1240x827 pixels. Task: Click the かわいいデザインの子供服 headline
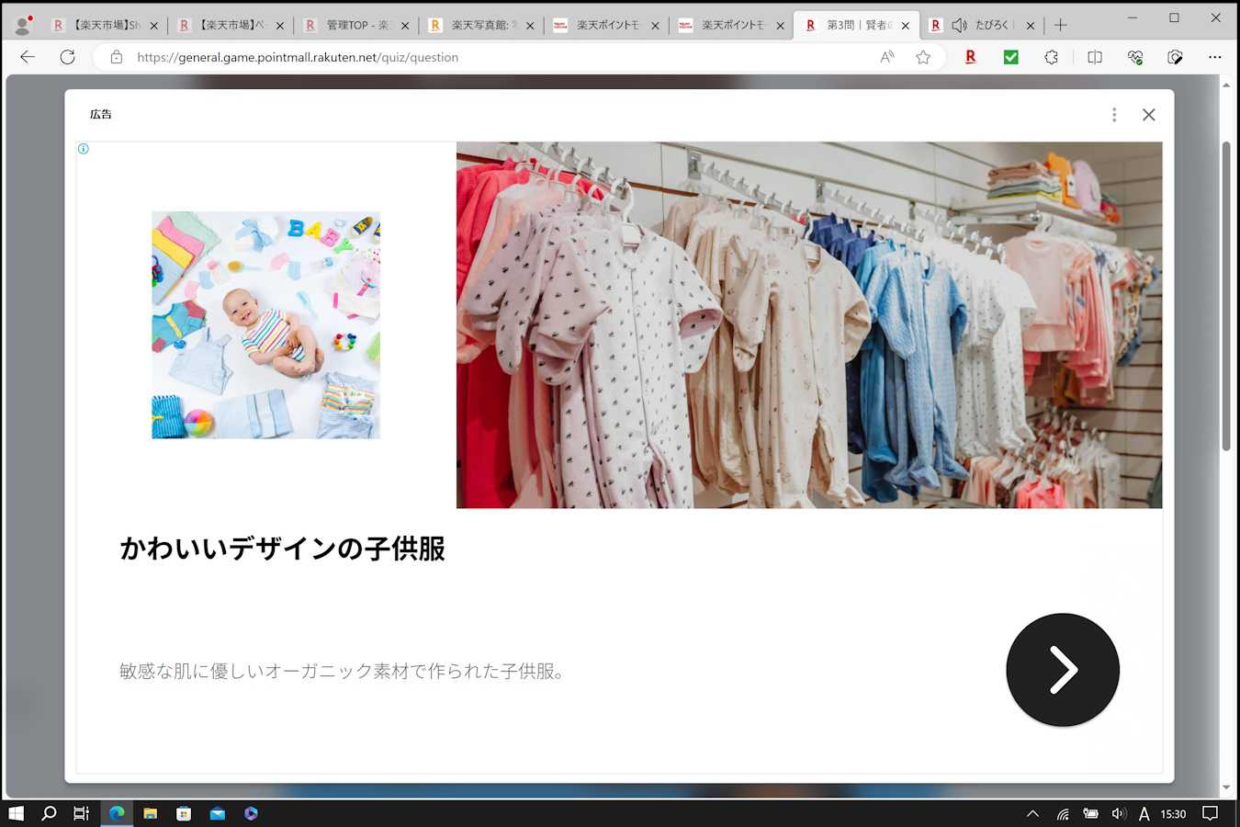[282, 549]
